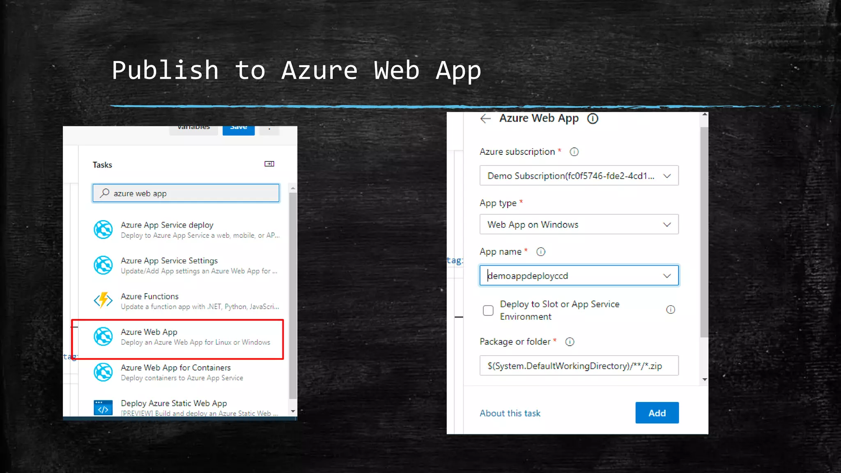
Task: Open the more options ellipsis button
Action: point(269,130)
